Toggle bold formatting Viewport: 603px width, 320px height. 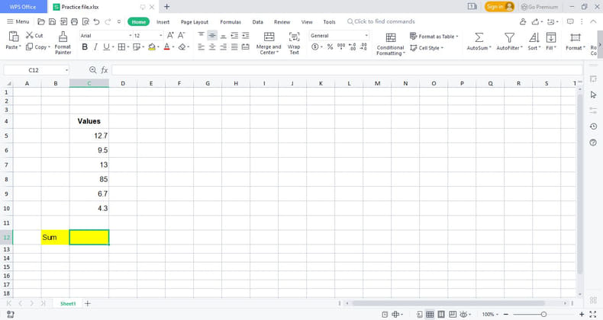[x=85, y=46]
